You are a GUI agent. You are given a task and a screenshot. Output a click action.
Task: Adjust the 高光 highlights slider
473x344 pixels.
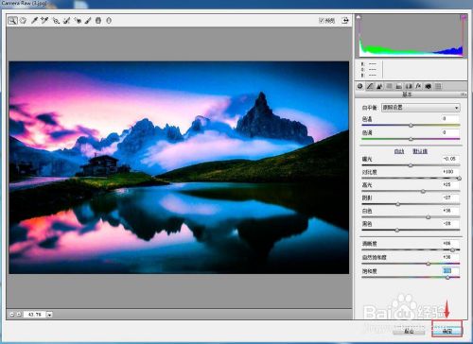(x=423, y=191)
